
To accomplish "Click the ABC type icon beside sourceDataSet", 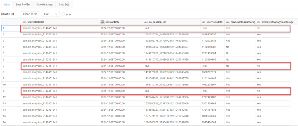I will pyautogui.click(x=24, y=22).
